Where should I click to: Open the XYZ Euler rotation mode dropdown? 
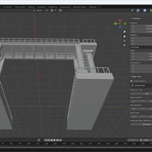click(141, 47)
